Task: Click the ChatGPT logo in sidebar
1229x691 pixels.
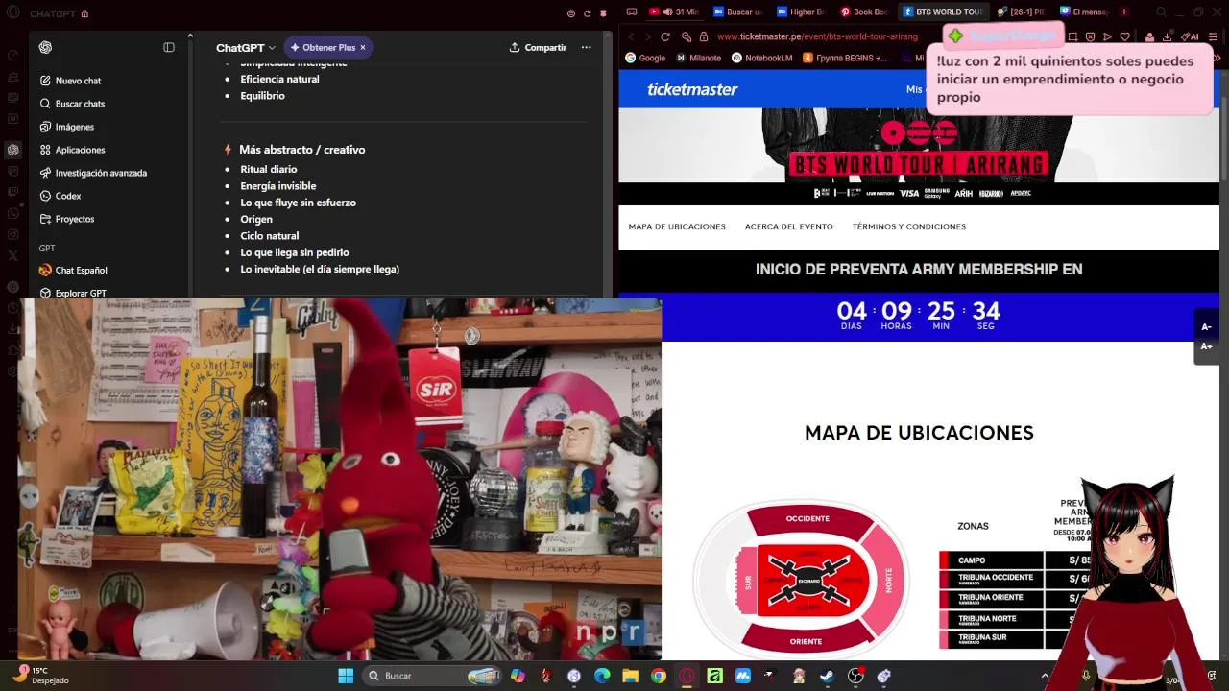Action: point(45,47)
